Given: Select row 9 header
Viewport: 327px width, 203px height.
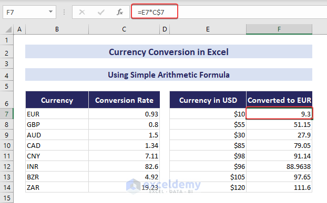Looking at the screenshot, I should (7, 135).
